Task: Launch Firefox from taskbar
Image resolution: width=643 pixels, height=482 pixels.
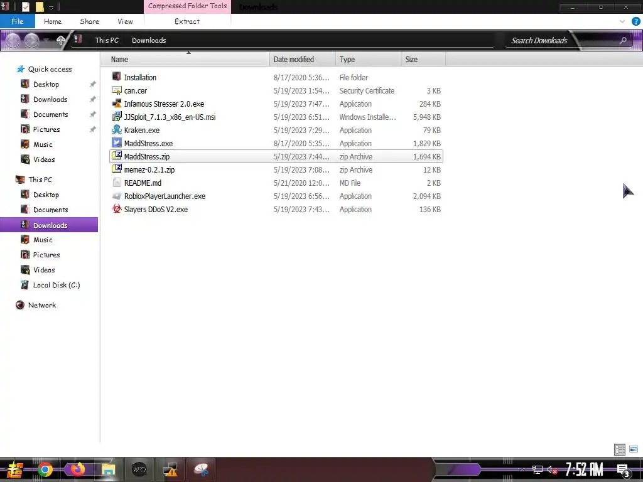Action: tap(77, 469)
